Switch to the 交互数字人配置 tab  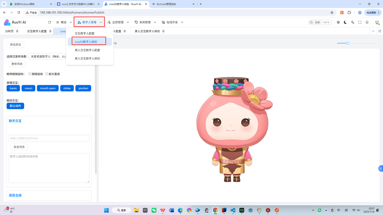click(x=37, y=31)
